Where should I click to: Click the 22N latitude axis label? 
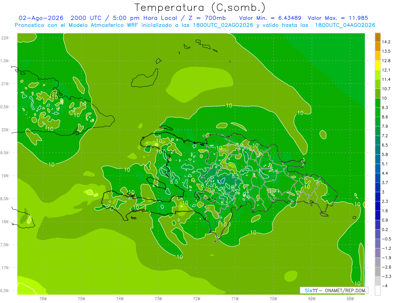[5, 38]
